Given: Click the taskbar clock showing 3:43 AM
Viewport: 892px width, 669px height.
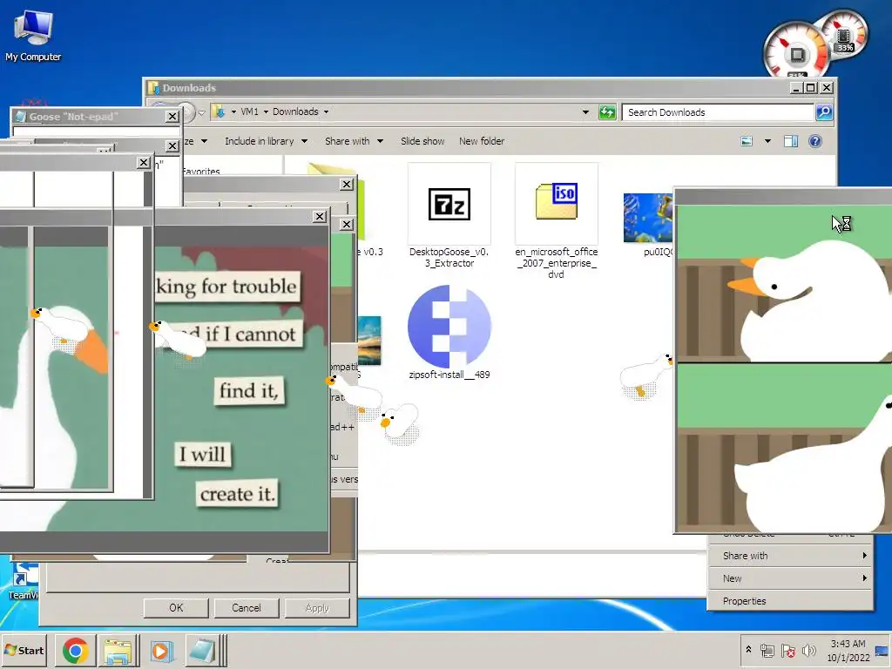Looking at the screenshot, I should 848,650.
